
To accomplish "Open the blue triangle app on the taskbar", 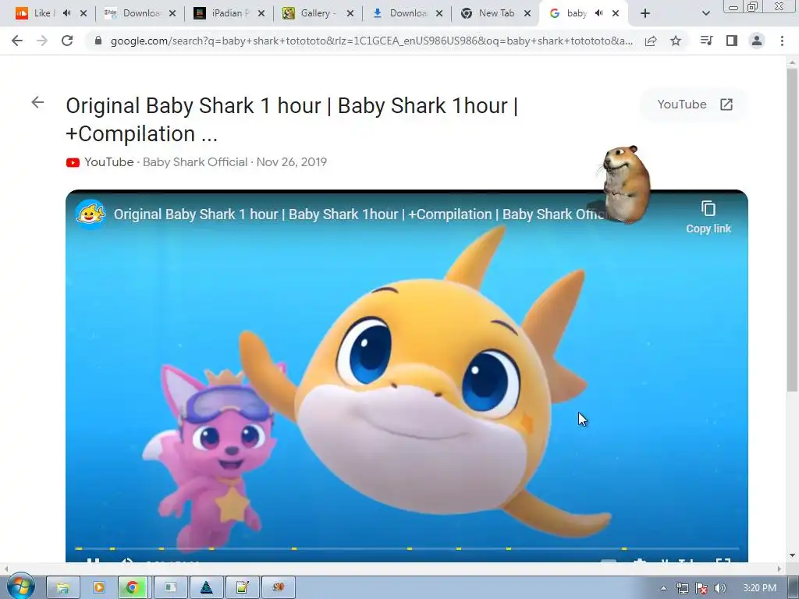I will tap(206, 588).
